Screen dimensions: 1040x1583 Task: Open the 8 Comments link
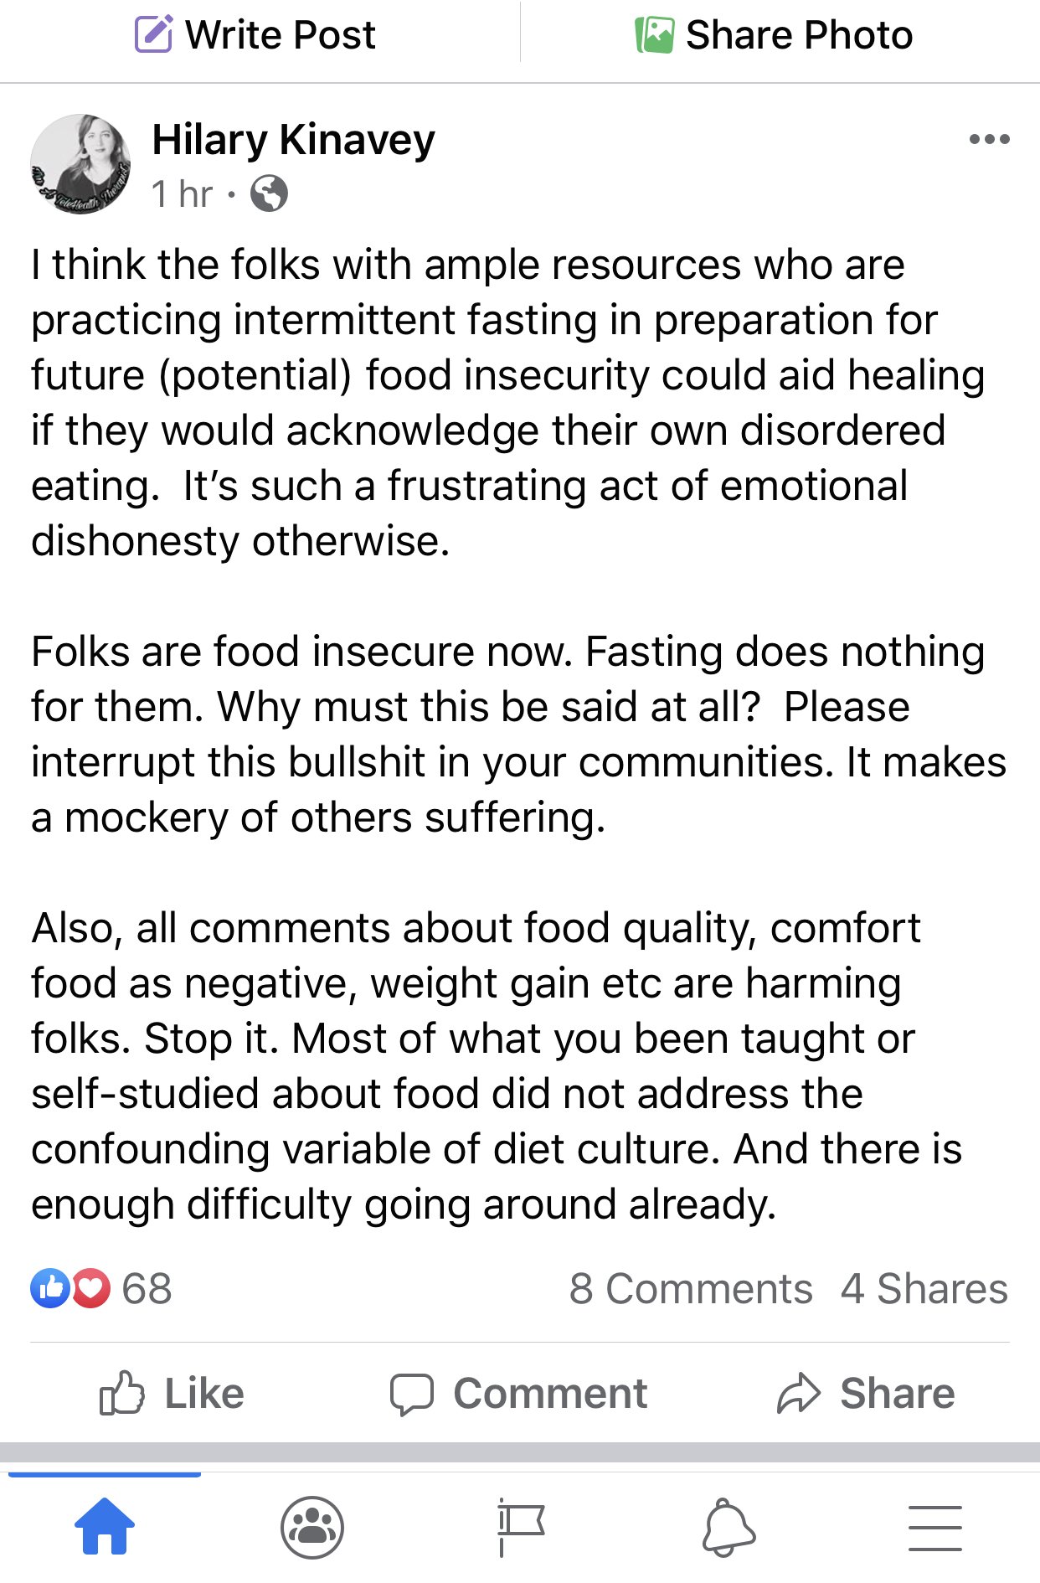pyautogui.click(x=691, y=1288)
